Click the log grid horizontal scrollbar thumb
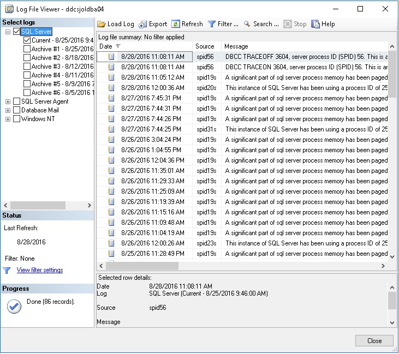The height and width of the screenshot is (354, 399). (142, 266)
